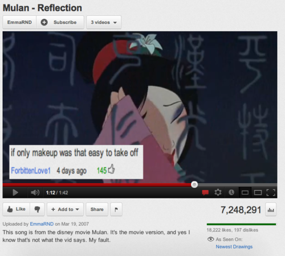
Task: Click the red progress bar scrubber handle
Action: [x=194, y=184]
